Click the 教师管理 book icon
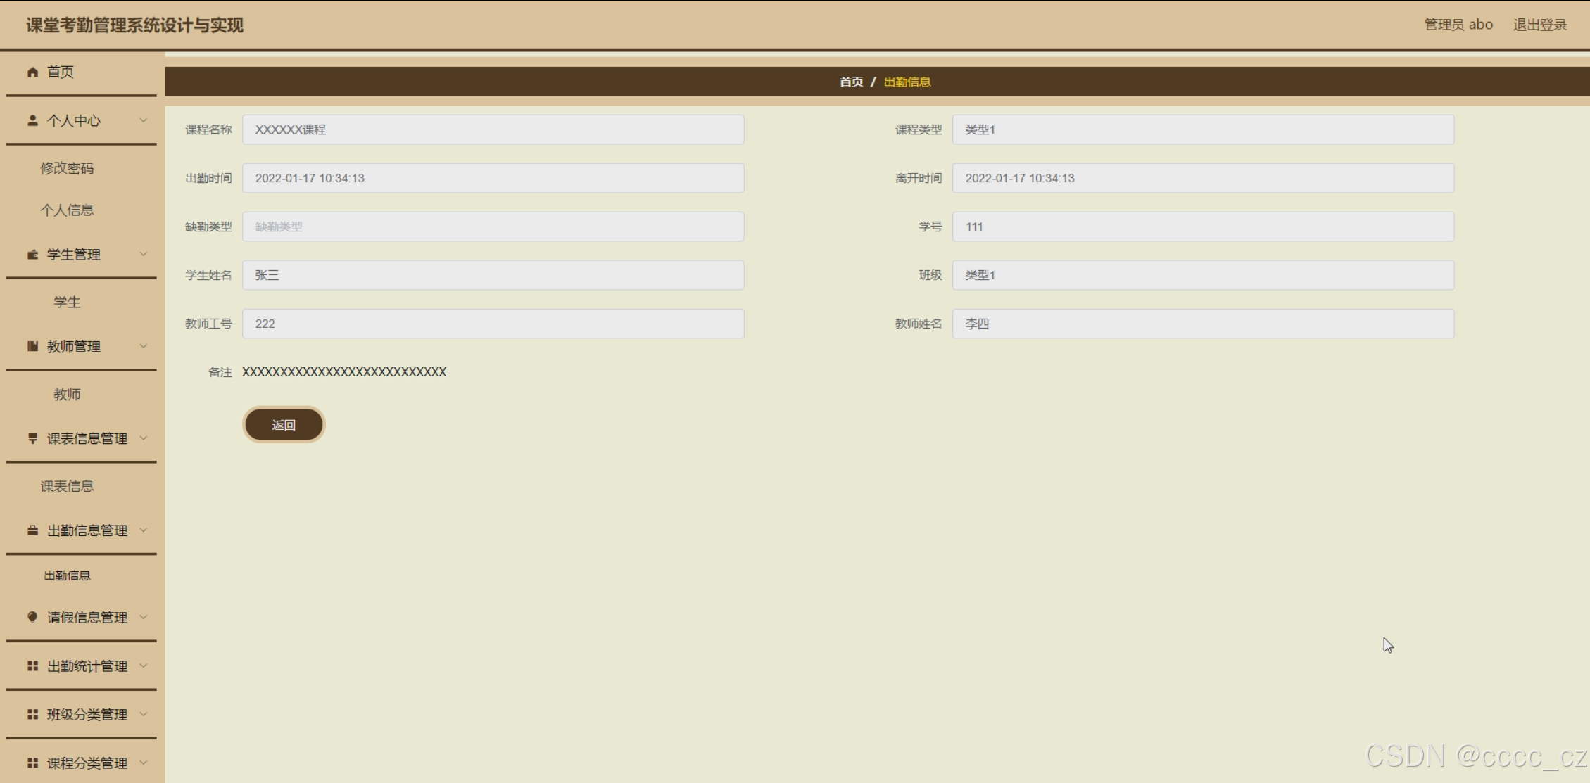Screen dimensions: 1590x783 pos(32,346)
